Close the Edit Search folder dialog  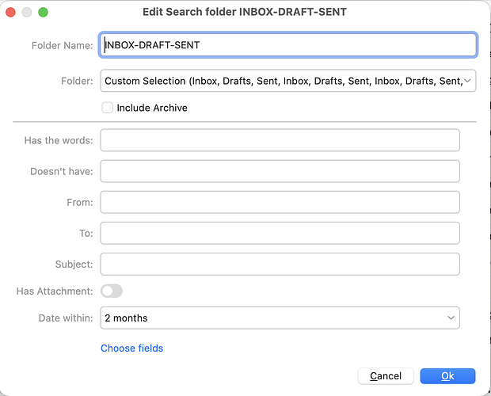[x=12, y=13]
